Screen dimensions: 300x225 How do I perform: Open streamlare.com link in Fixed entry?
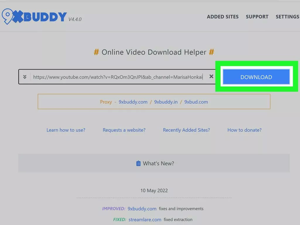(x=145, y=220)
